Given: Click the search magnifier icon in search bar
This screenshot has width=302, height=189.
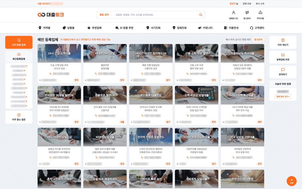Looking at the screenshot, I should 201,15.
